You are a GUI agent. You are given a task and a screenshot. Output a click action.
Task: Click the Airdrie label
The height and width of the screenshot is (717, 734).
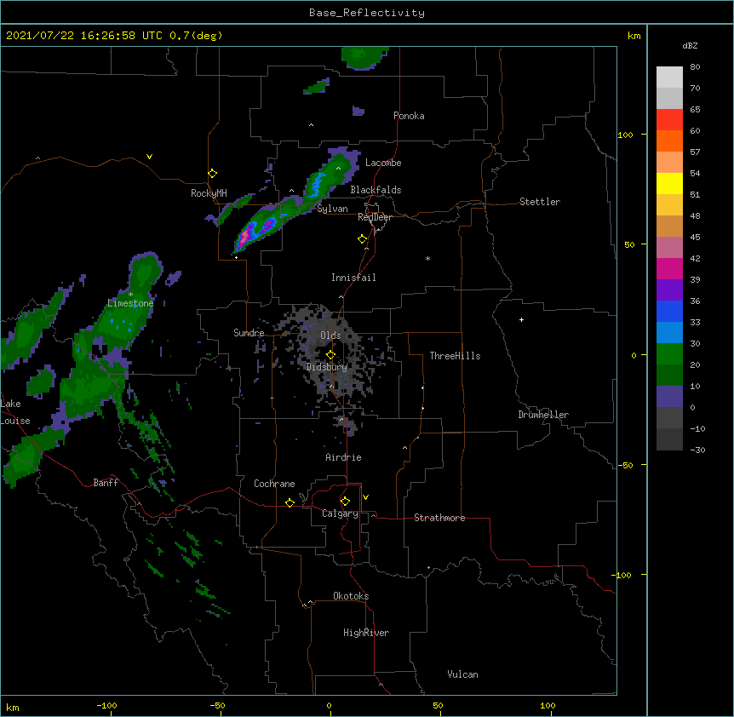(343, 457)
